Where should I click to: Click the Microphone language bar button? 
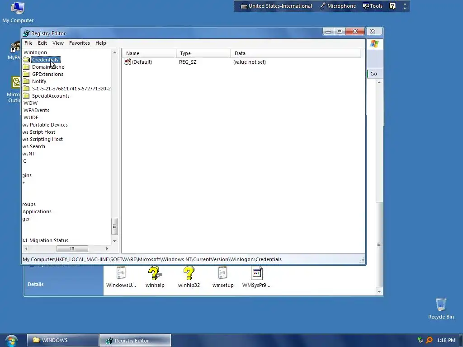pyautogui.click(x=338, y=6)
